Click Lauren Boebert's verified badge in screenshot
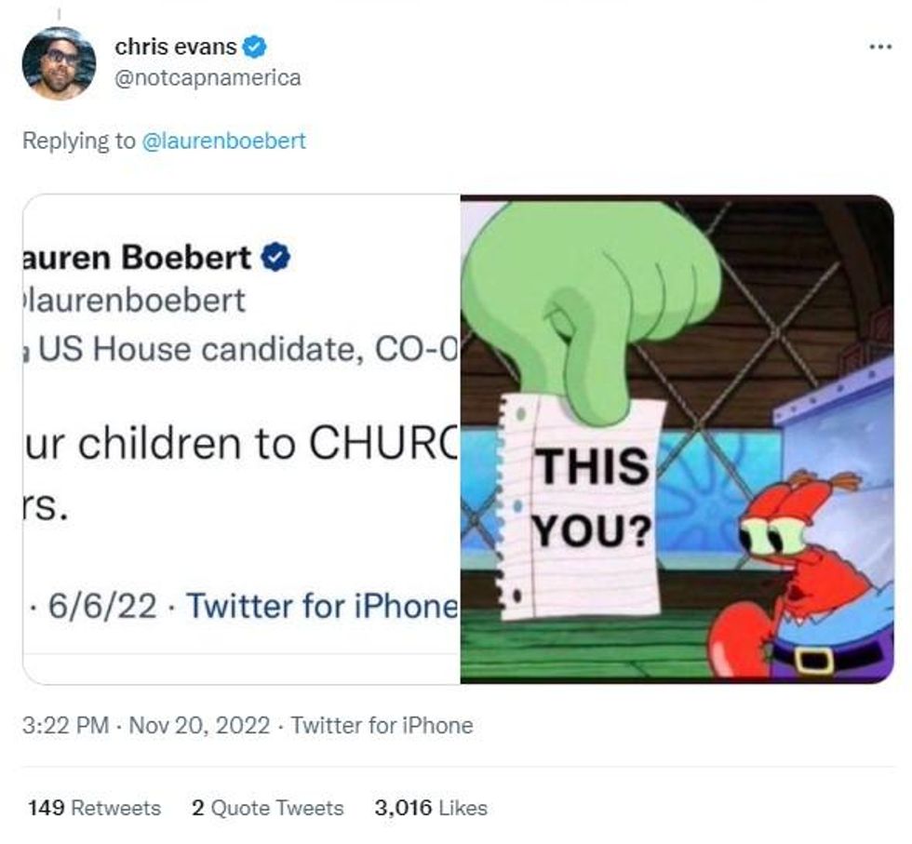Viewport: 912px width, 844px height. 275,258
